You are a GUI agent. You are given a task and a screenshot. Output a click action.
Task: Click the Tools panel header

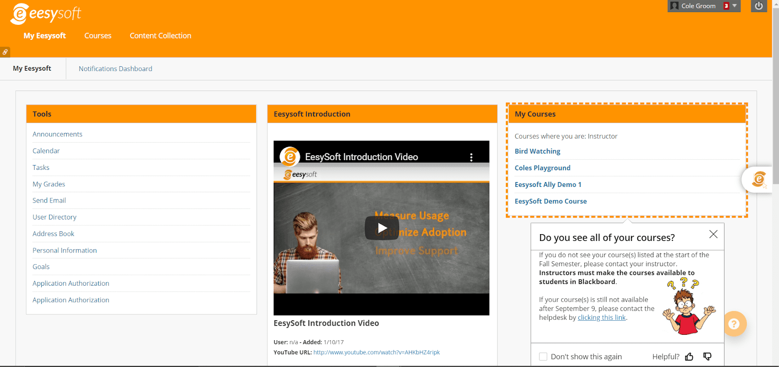click(x=141, y=114)
